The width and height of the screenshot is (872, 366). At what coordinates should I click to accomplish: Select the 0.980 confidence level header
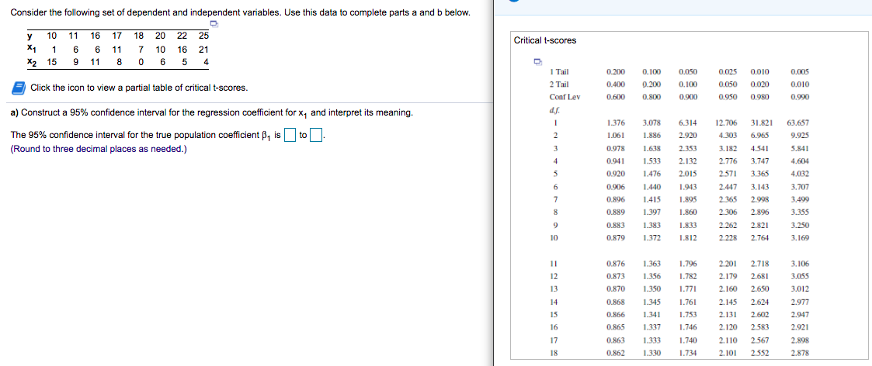click(x=760, y=97)
